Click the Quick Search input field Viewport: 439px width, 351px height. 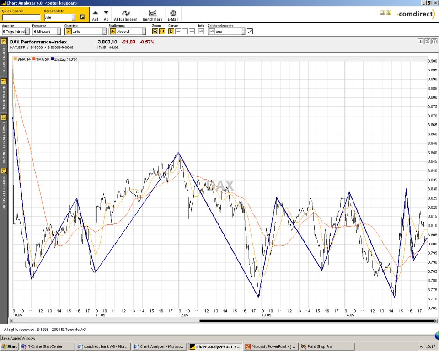[x=21, y=17]
